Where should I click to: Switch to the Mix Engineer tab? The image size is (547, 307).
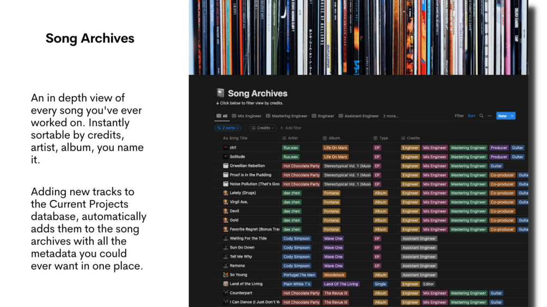[x=247, y=116]
